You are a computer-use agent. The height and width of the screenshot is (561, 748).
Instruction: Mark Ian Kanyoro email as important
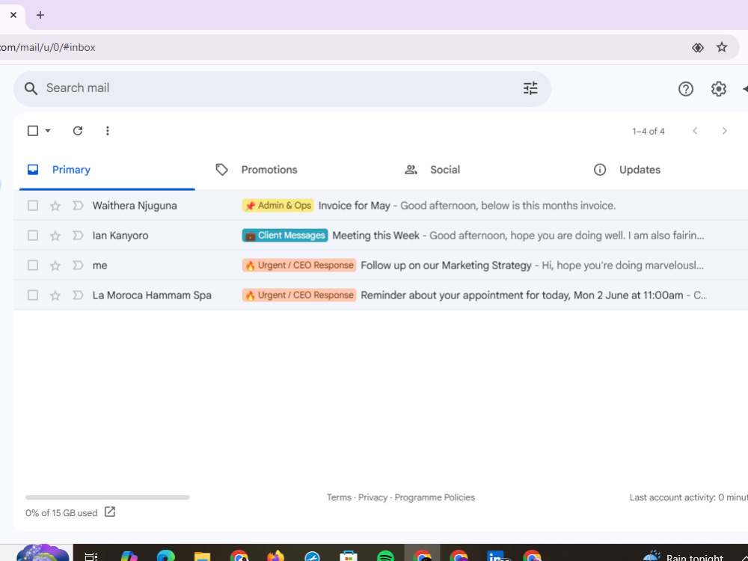78,236
